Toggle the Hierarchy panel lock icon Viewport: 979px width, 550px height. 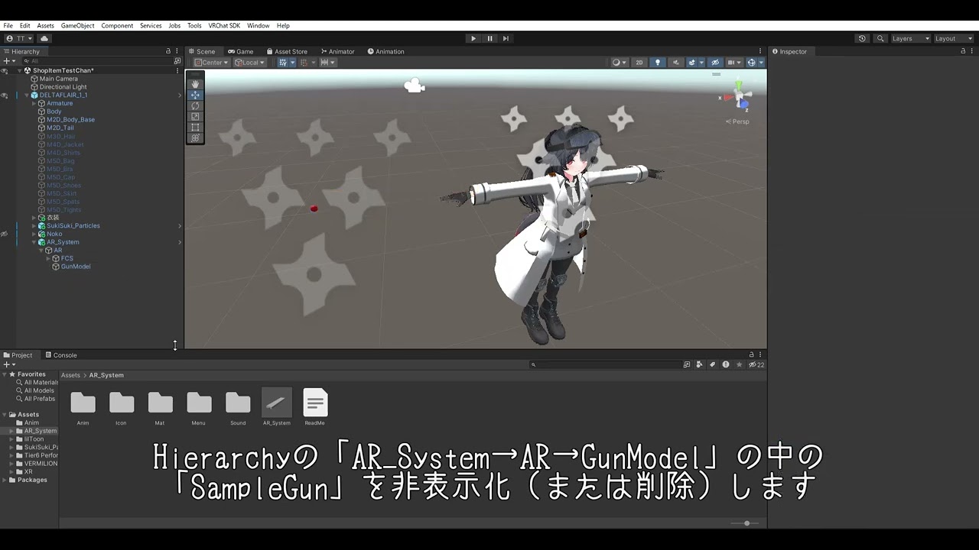[168, 51]
